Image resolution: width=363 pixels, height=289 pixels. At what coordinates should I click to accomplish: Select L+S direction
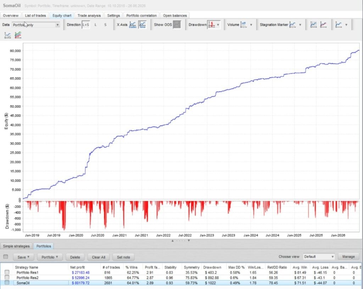[x=86, y=24]
